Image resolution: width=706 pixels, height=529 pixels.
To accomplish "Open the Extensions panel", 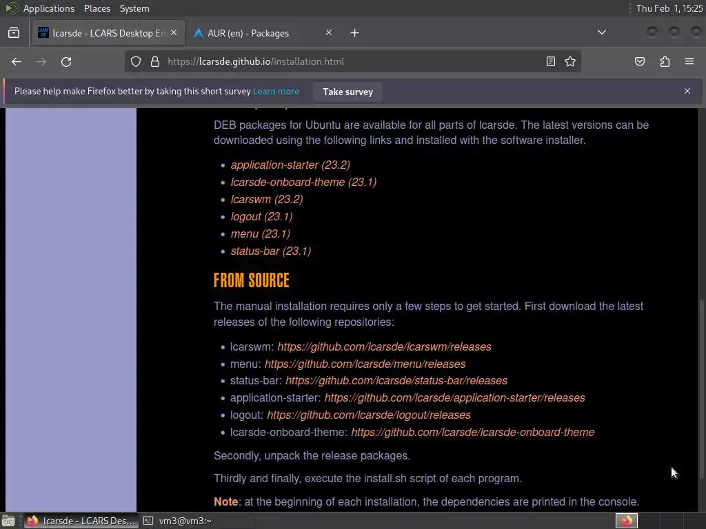I will [x=665, y=61].
